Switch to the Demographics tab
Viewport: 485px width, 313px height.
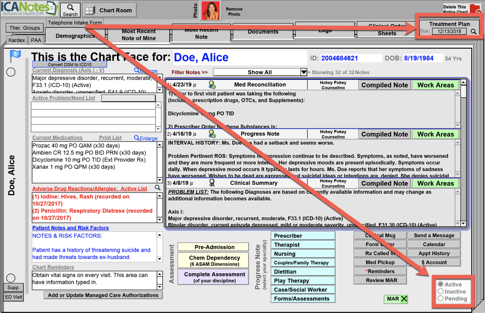point(75,36)
